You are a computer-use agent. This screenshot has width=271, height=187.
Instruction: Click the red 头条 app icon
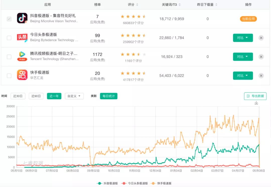click(22, 38)
